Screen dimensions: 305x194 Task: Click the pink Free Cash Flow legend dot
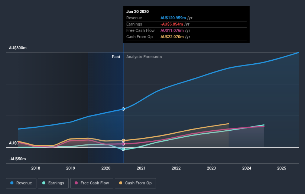pos(76,183)
